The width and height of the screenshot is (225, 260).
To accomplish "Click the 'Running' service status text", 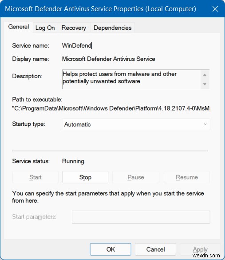I will [x=73, y=161].
